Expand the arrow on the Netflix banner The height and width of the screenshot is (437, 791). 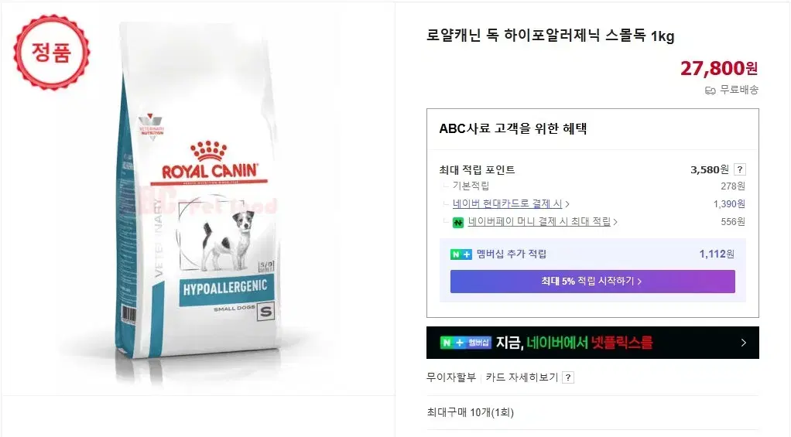744,343
